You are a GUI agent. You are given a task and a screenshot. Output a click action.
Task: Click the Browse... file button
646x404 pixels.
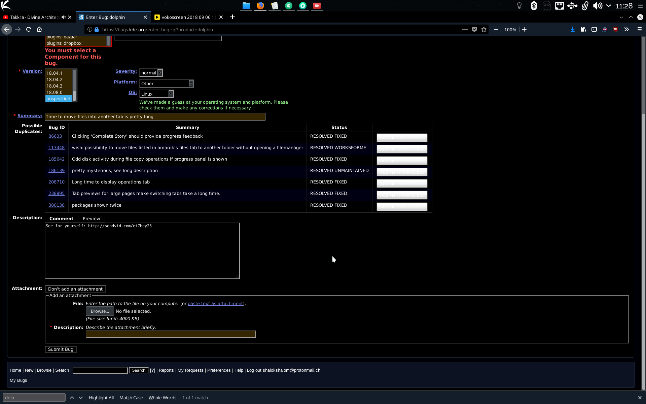(x=100, y=311)
